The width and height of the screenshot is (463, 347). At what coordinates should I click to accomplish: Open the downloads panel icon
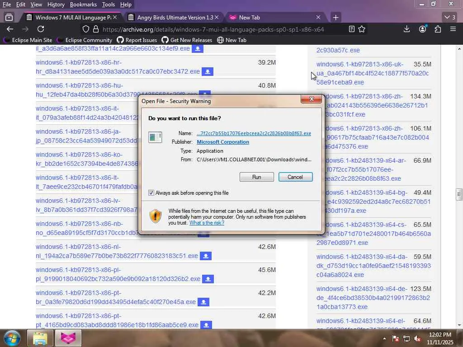coord(406,29)
